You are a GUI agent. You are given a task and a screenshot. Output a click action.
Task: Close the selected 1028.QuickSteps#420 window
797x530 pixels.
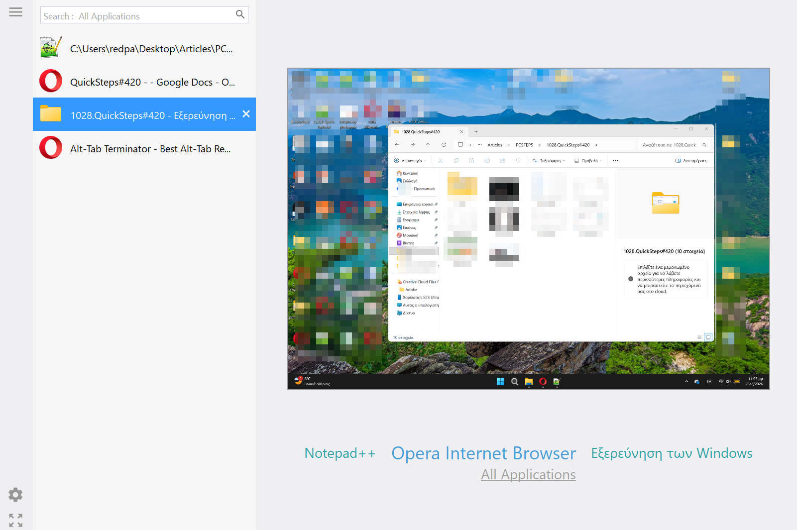246,114
